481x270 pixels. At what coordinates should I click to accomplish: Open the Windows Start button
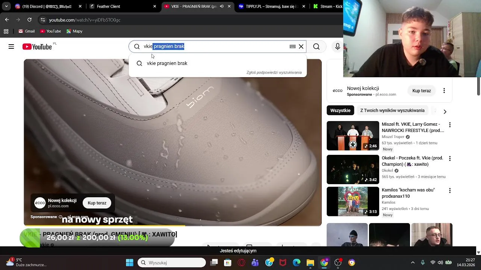click(130, 262)
